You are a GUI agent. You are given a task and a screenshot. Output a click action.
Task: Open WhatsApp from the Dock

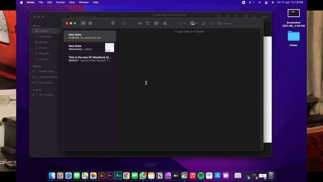(x=143, y=175)
